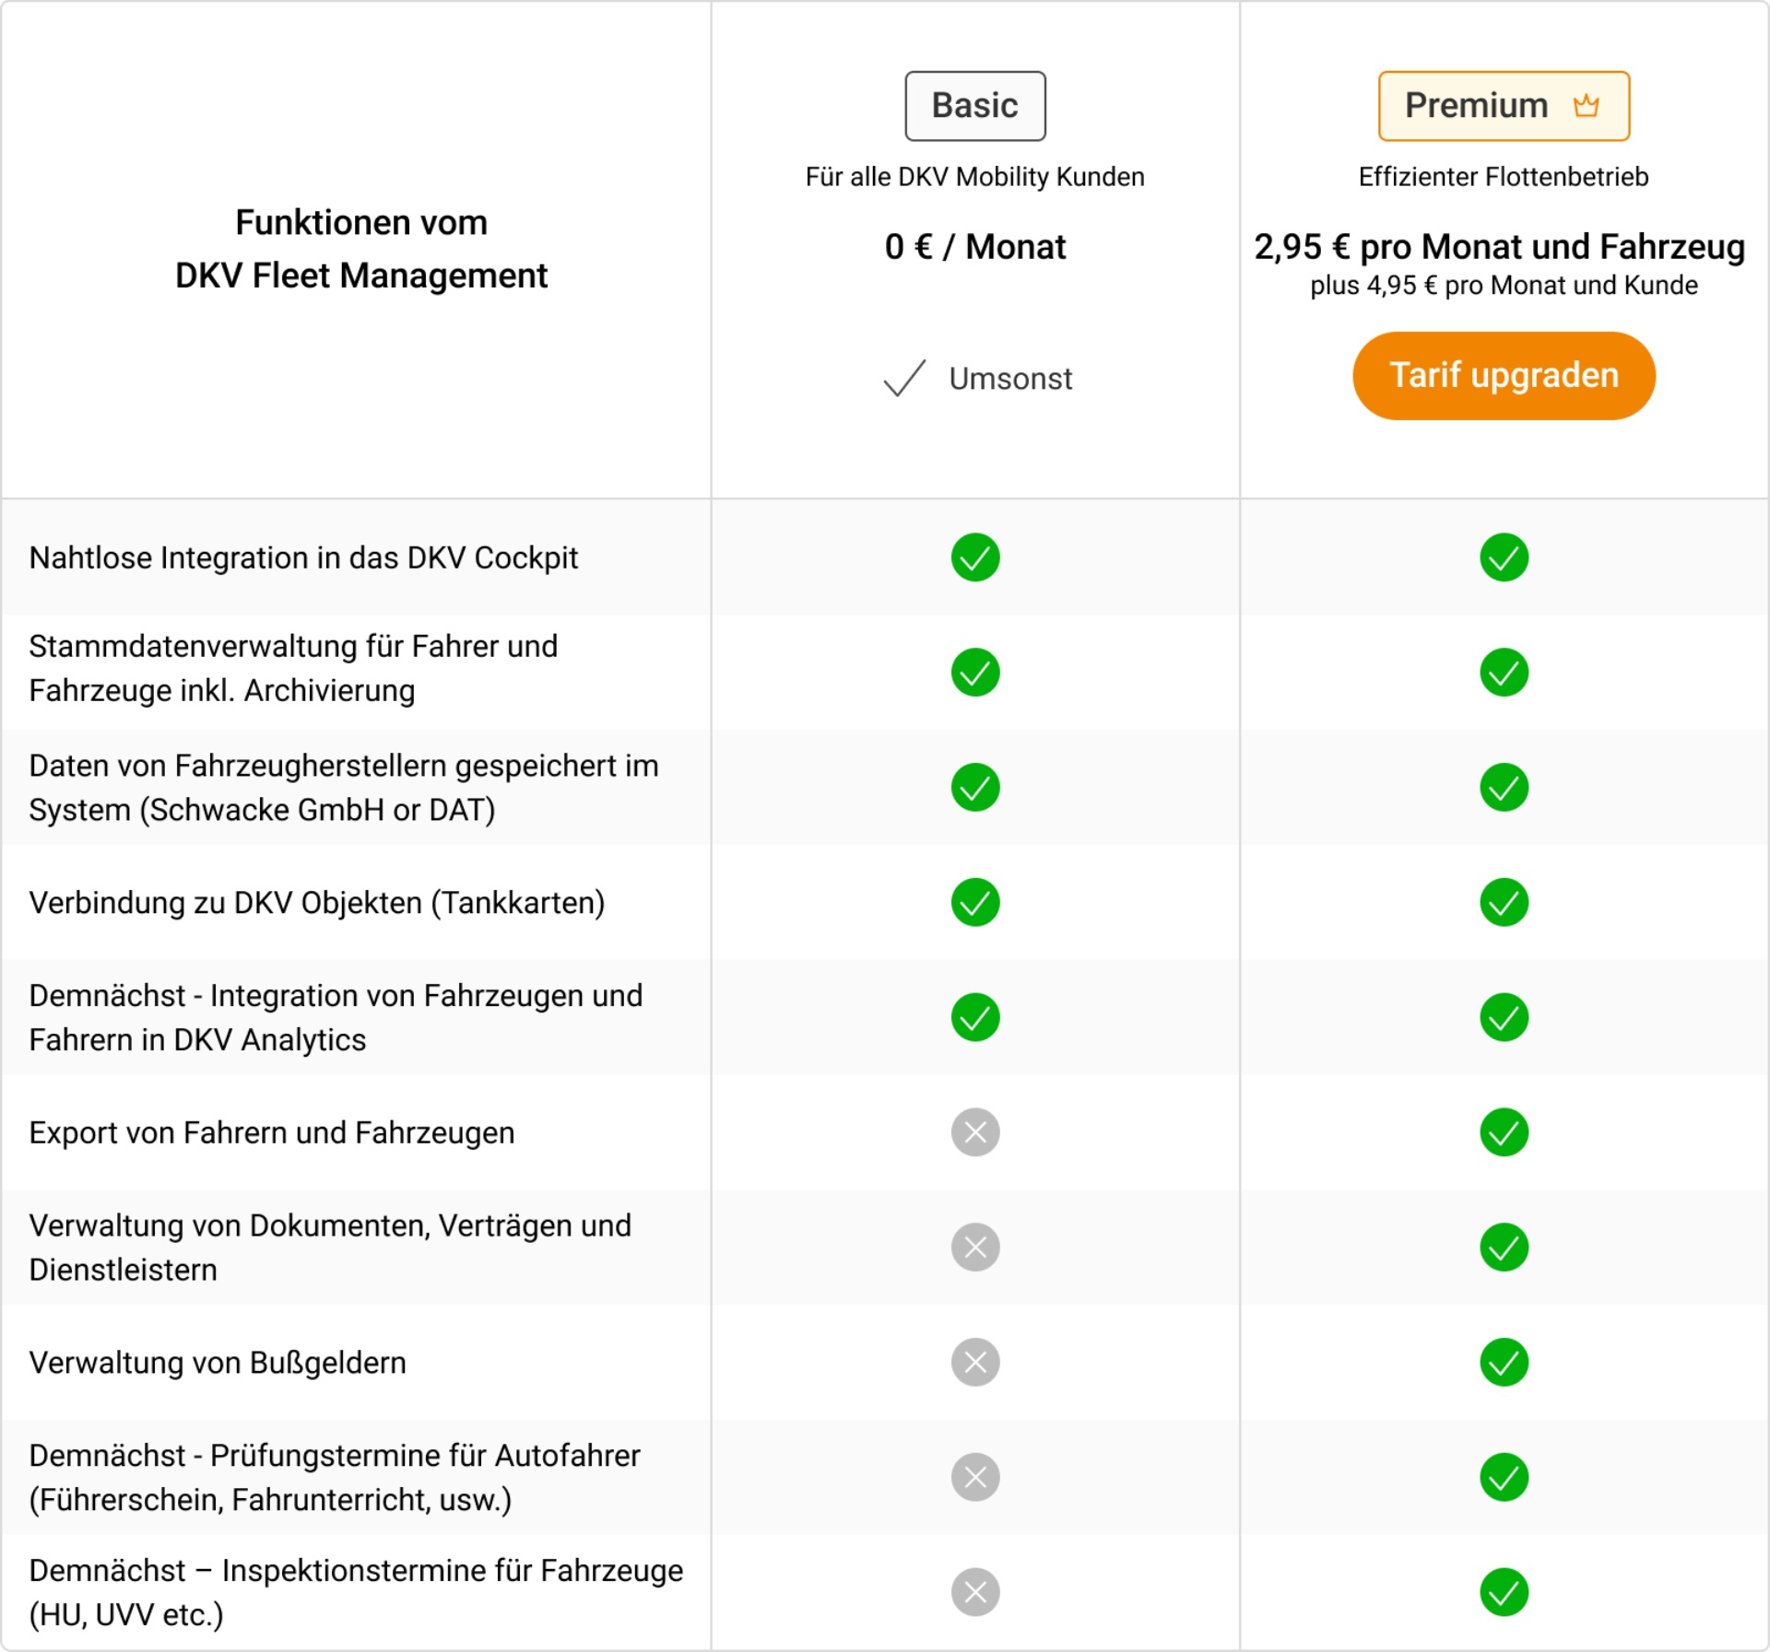Click Basic checkmark for Verbindung zu DKV Objekten
The width and height of the screenshot is (1770, 1652).
pyautogui.click(x=975, y=902)
